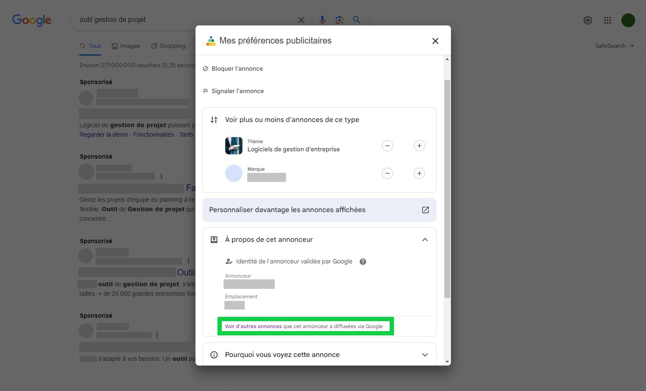
Task: Click the blue search magnifier icon
Action: [356, 20]
